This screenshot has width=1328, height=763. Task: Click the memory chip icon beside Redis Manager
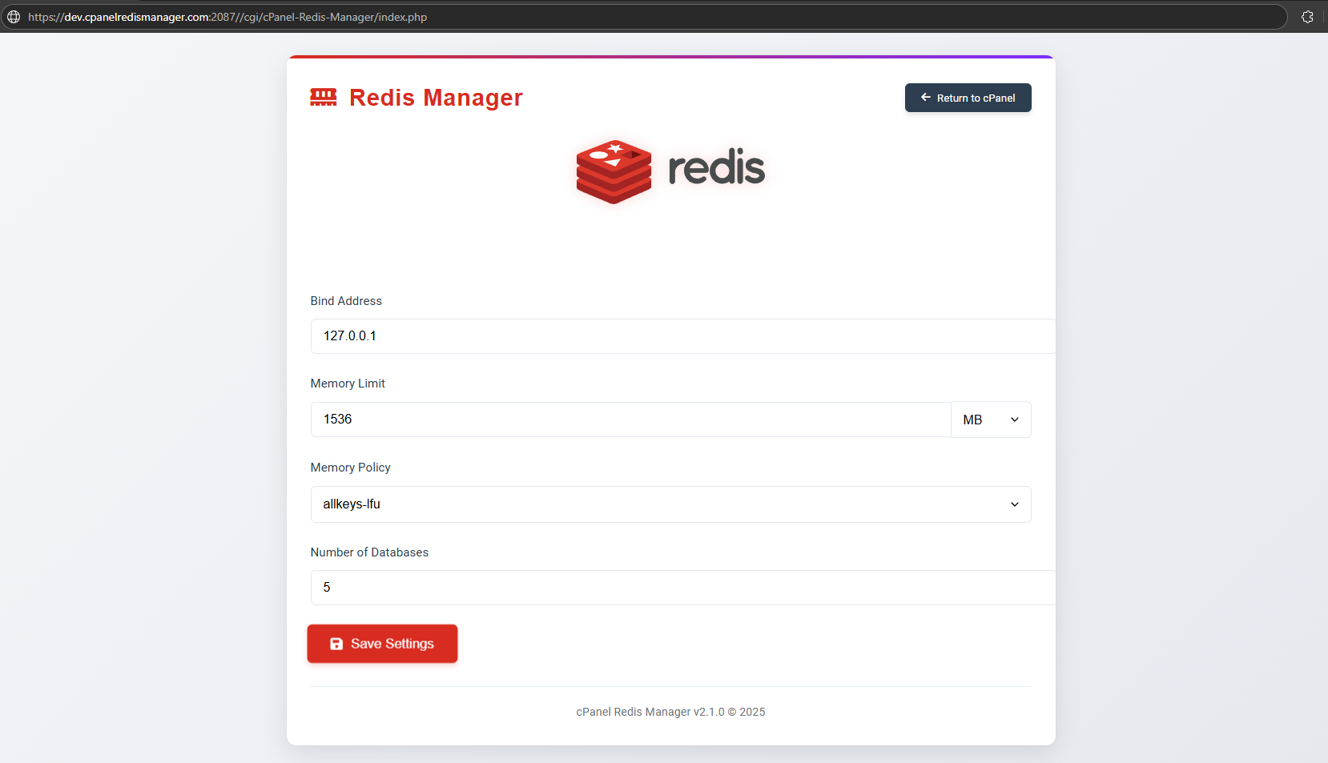(x=324, y=98)
